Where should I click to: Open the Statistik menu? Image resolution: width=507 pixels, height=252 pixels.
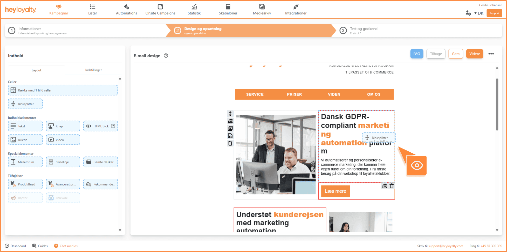[194, 10]
